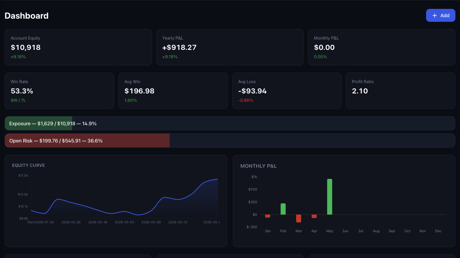Click the Win Rate value 53.3%
The image size is (460, 258).
(x=22, y=91)
